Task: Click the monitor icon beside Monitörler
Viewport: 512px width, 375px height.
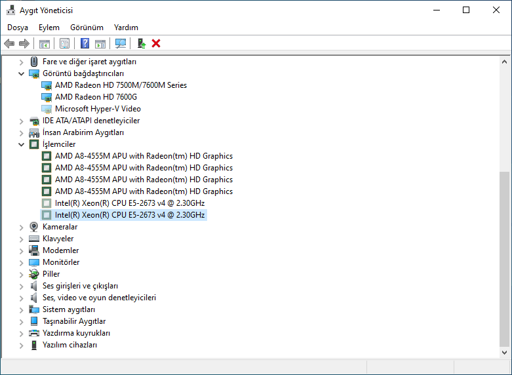Action: pyautogui.click(x=34, y=262)
